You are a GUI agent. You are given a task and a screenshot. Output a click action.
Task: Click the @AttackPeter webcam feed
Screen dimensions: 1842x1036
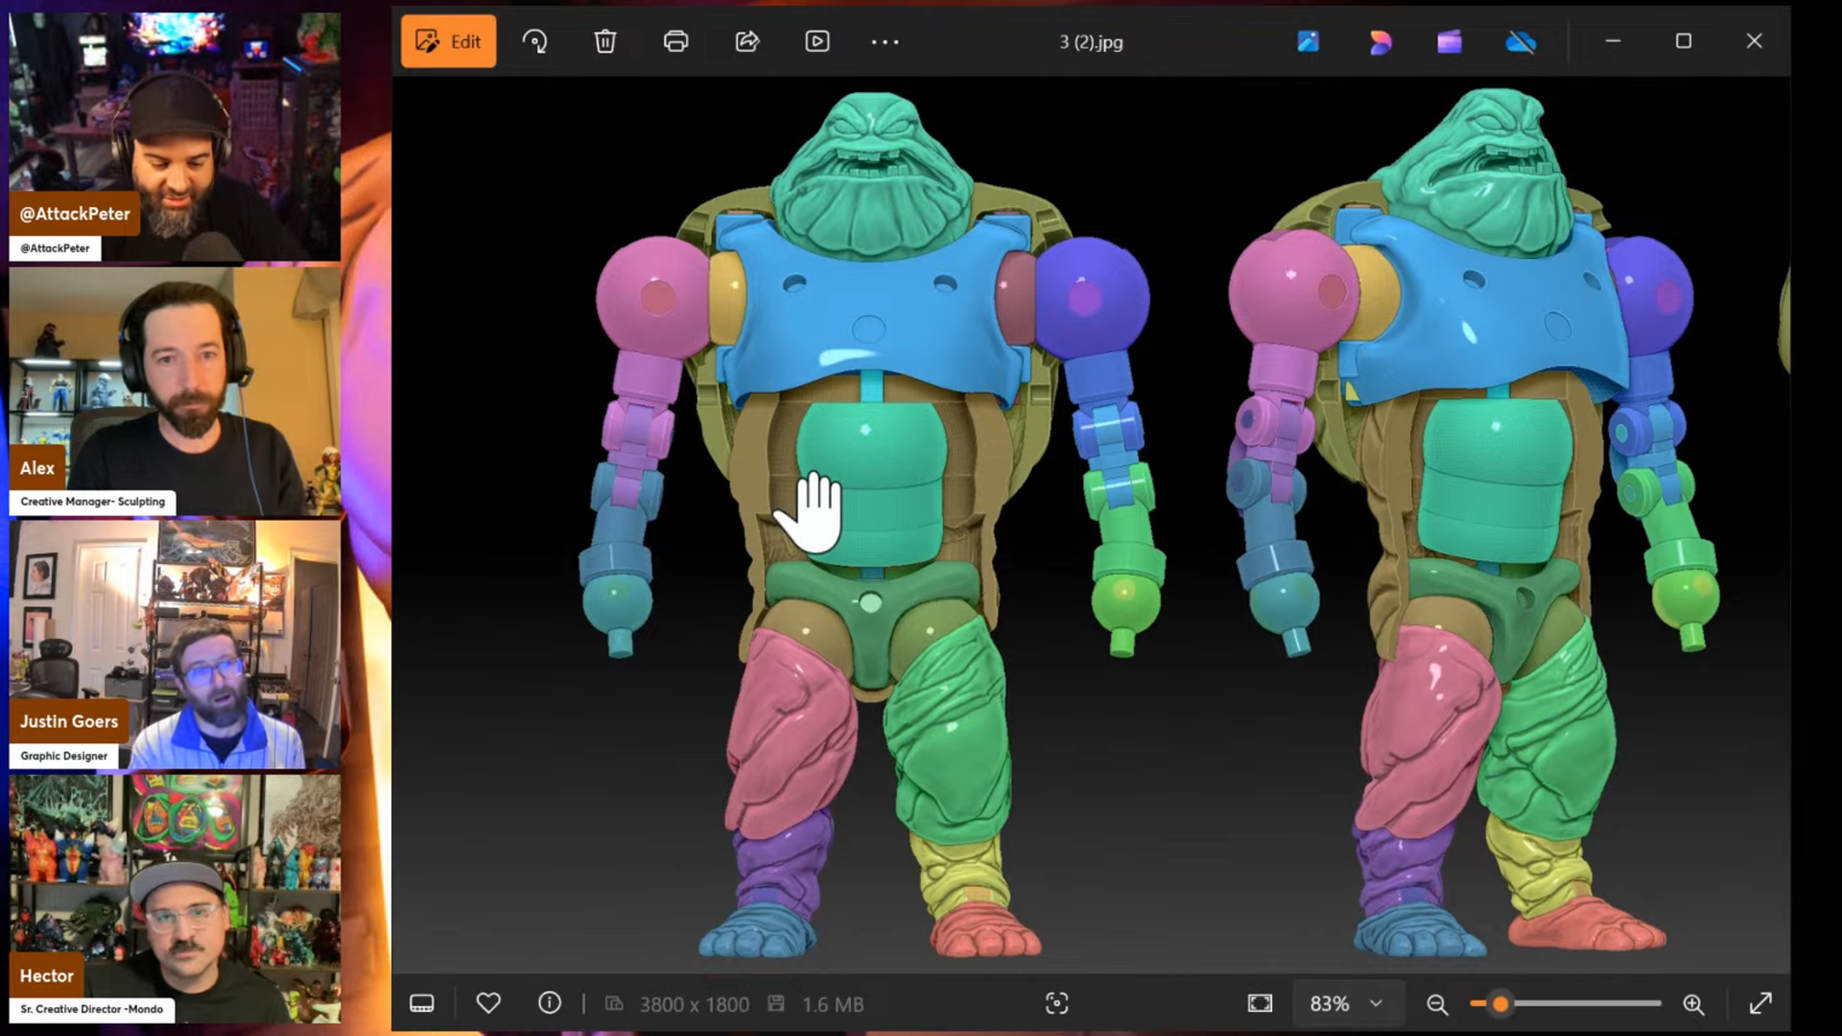click(174, 136)
